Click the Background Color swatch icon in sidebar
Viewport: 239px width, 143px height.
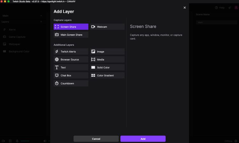[x=4, y=51]
